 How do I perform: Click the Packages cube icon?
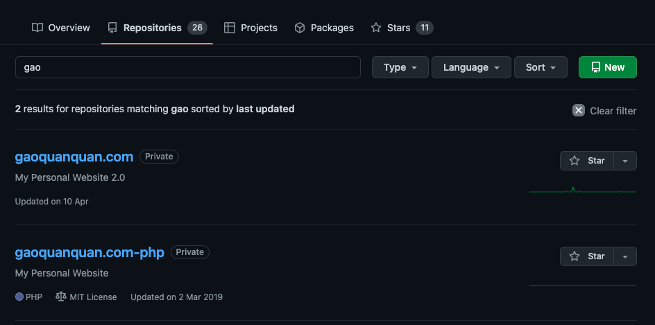pyautogui.click(x=300, y=28)
